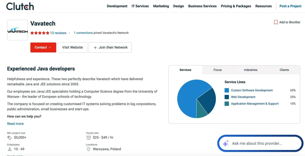Switch to the Industries tab
Image resolution: width=305 pixels, height=156 pixels.
coord(251,70)
